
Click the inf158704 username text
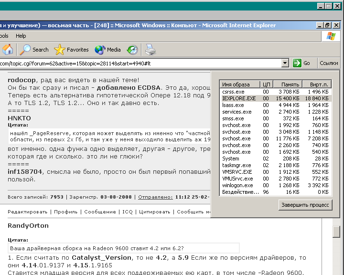pyautogui.click(x=25, y=171)
